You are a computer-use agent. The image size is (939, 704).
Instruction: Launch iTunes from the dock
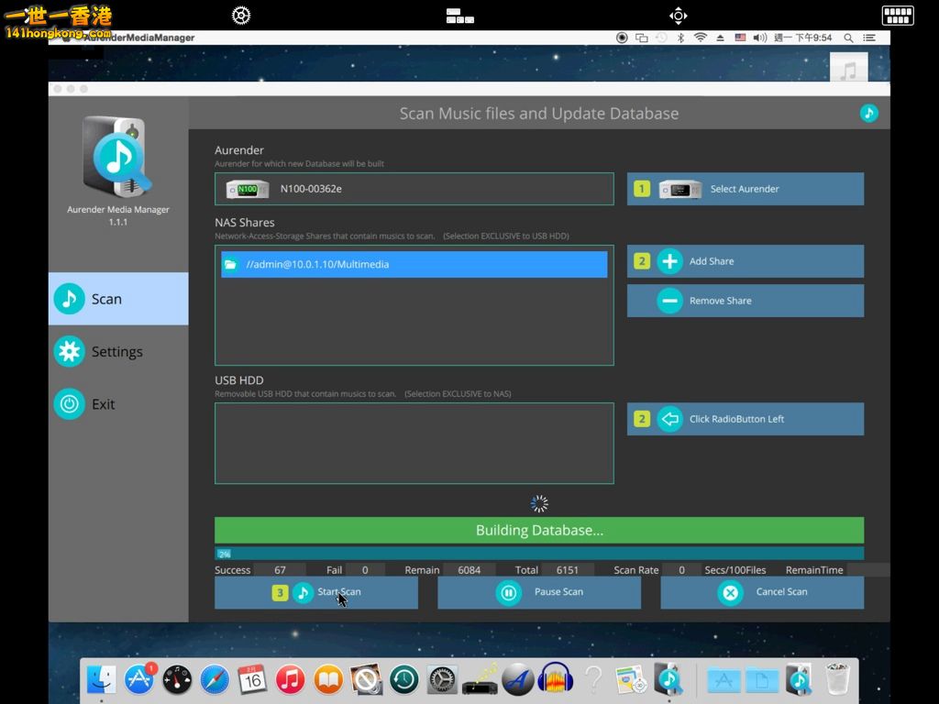pyautogui.click(x=290, y=679)
